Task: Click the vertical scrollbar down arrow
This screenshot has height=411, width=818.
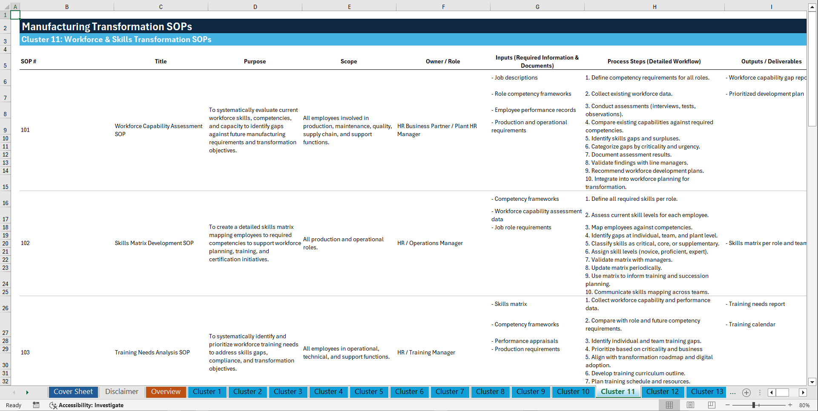Action: (x=812, y=382)
